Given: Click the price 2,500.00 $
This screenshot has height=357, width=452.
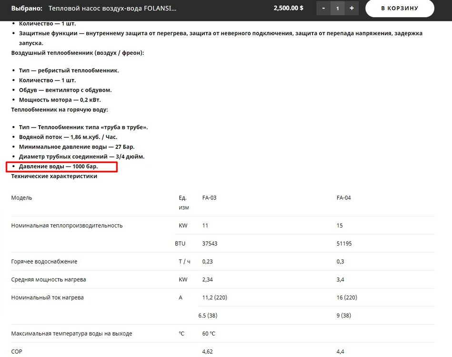Looking at the screenshot, I should point(288,8).
